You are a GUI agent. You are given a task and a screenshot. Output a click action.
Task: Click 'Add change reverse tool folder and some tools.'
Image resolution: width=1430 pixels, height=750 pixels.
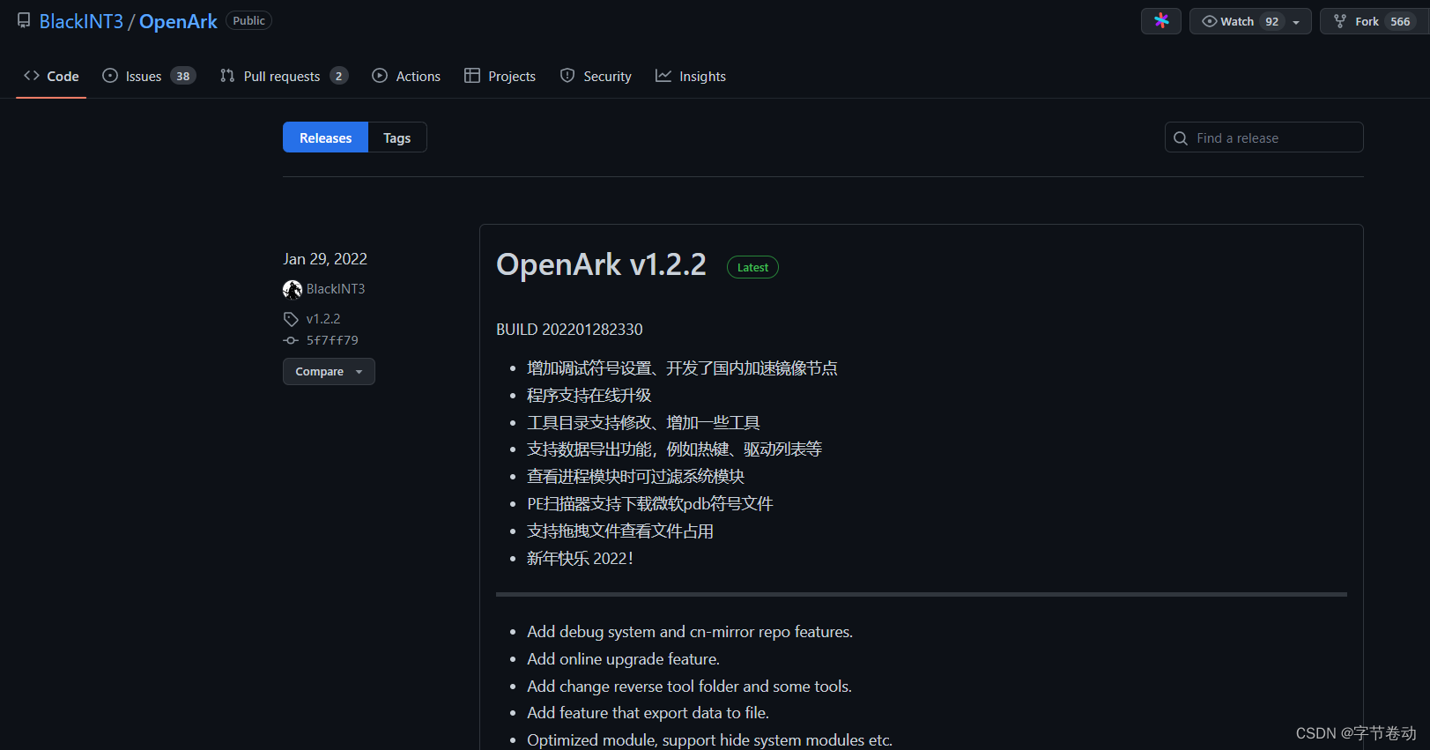tap(689, 687)
